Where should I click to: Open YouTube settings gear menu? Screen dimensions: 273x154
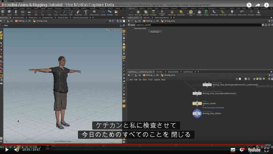242,150
